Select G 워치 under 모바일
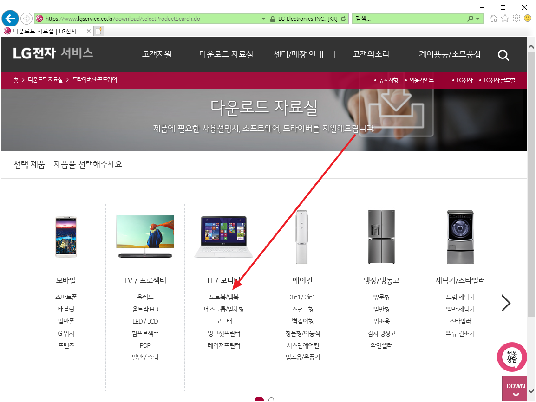536x402 pixels. 66,333
